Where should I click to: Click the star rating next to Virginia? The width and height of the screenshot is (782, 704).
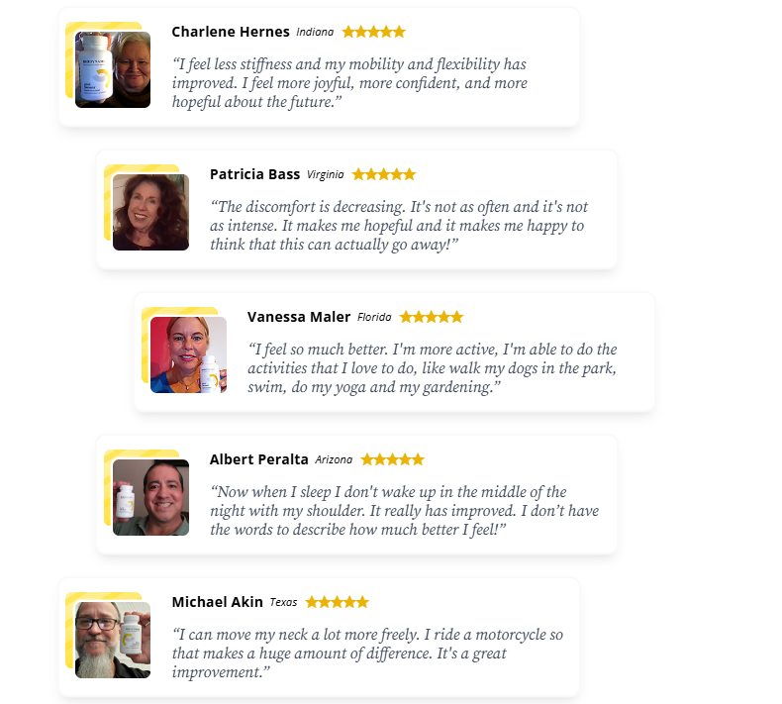pyautogui.click(x=384, y=174)
